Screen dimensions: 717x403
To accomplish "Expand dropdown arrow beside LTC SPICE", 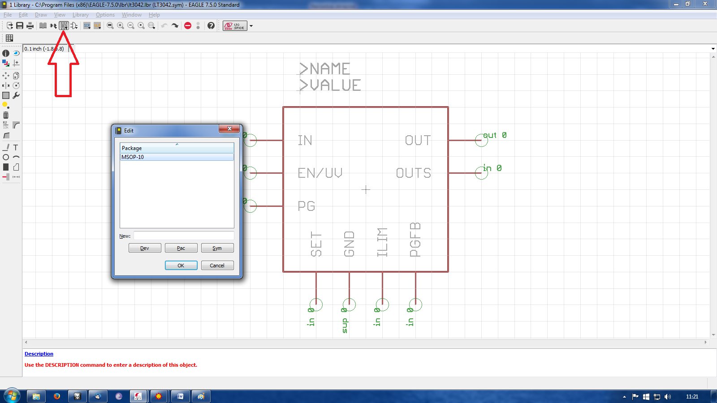I will [251, 26].
